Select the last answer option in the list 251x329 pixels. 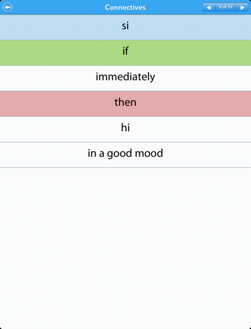point(125,155)
